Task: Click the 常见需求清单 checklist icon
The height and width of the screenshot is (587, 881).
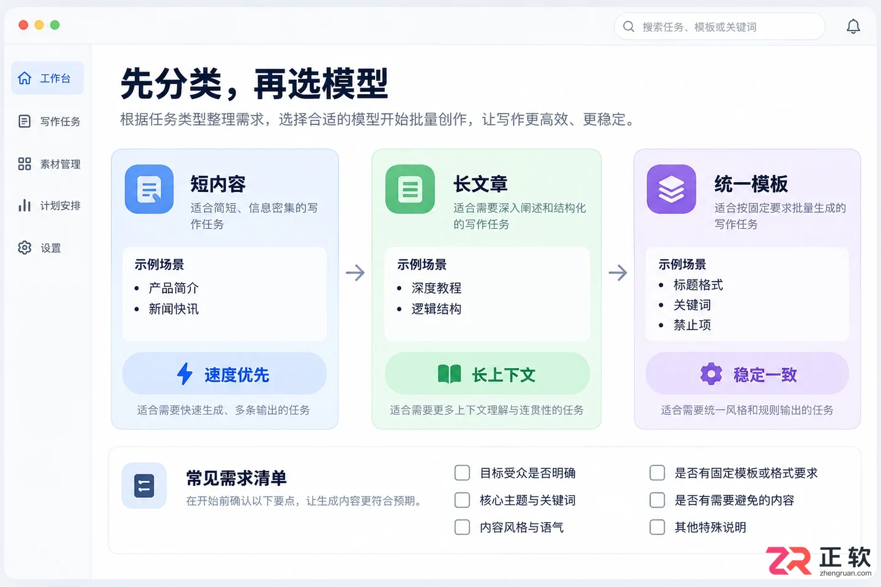Action: click(144, 486)
